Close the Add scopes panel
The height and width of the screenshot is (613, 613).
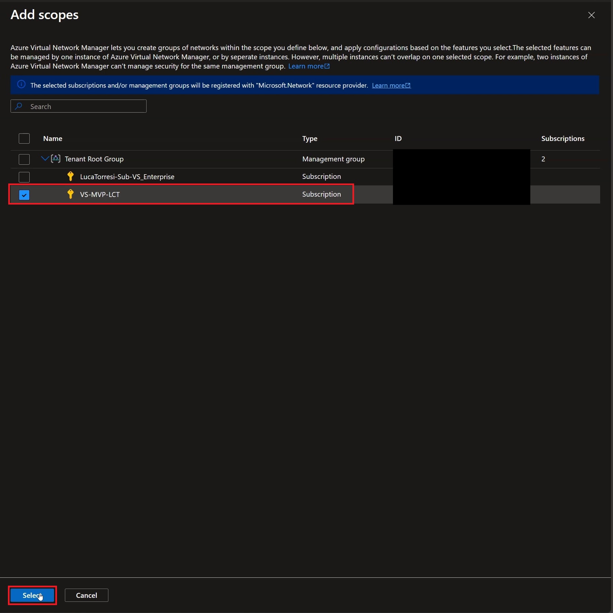coord(591,15)
